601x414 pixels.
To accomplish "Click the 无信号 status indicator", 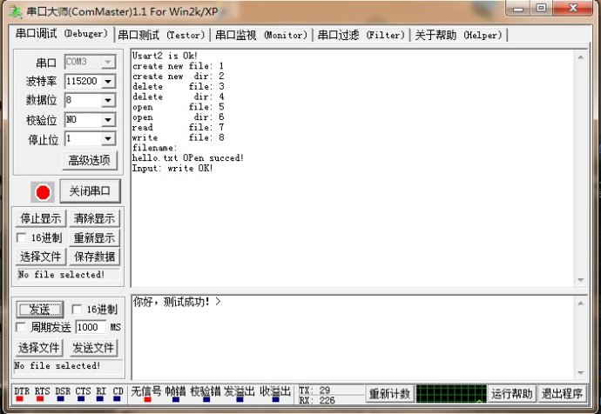I will pos(146,397).
